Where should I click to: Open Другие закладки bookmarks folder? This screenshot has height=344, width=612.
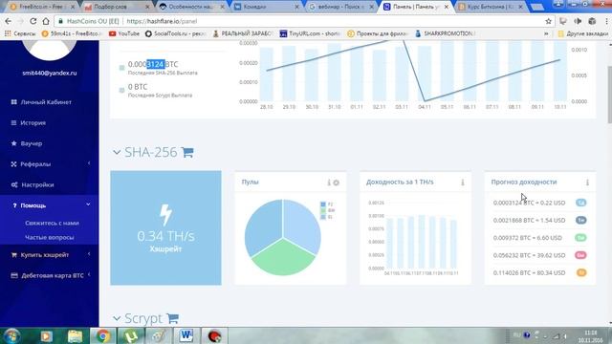pos(583,33)
